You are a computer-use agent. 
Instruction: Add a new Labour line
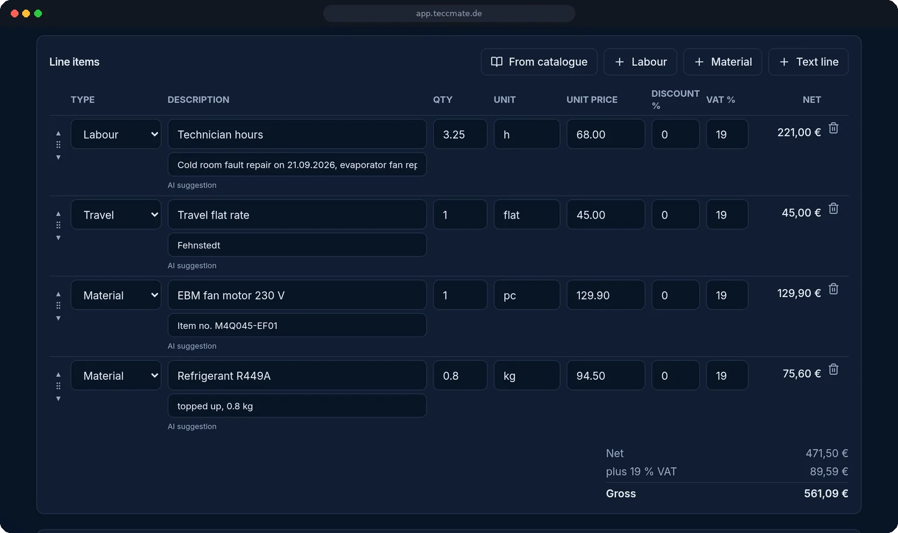(x=641, y=62)
